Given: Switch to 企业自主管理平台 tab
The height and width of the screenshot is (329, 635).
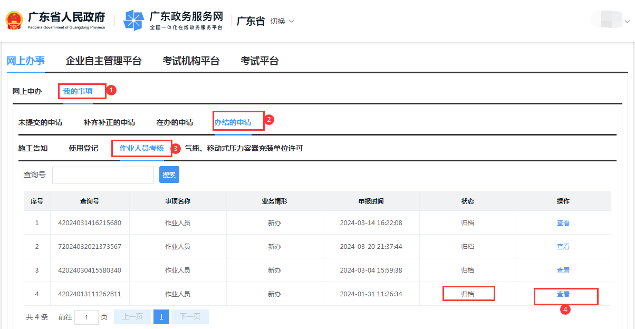Looking at the screenshot, I should 103,61.
